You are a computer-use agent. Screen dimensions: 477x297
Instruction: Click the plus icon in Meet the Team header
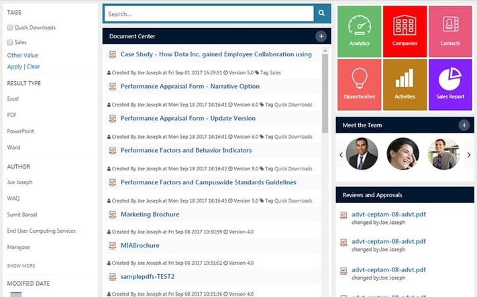(x=464, y=125)
